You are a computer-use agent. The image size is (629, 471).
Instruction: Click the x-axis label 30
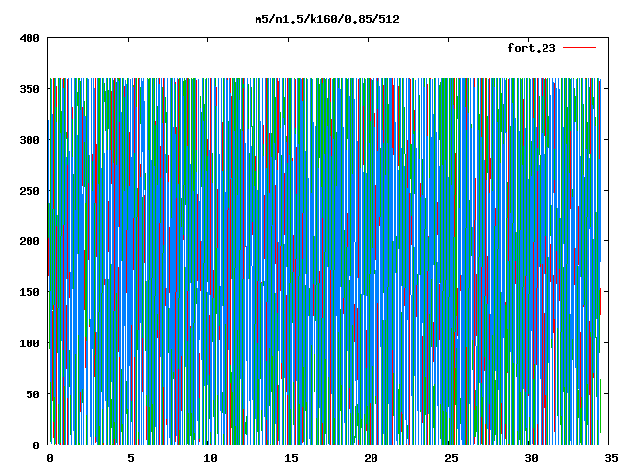531,458
